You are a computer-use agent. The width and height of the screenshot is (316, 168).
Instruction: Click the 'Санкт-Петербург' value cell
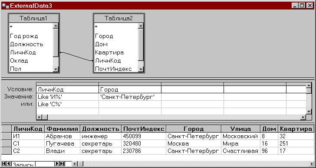click(x=130, y=97)
